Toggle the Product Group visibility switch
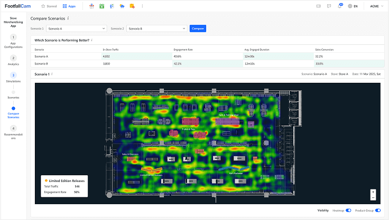Viewport: 389px width, 220px height. pyautogui.click(x=378, y=211)
